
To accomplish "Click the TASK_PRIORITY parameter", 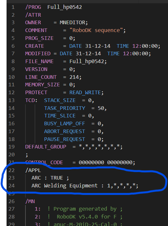I will 65,108.
